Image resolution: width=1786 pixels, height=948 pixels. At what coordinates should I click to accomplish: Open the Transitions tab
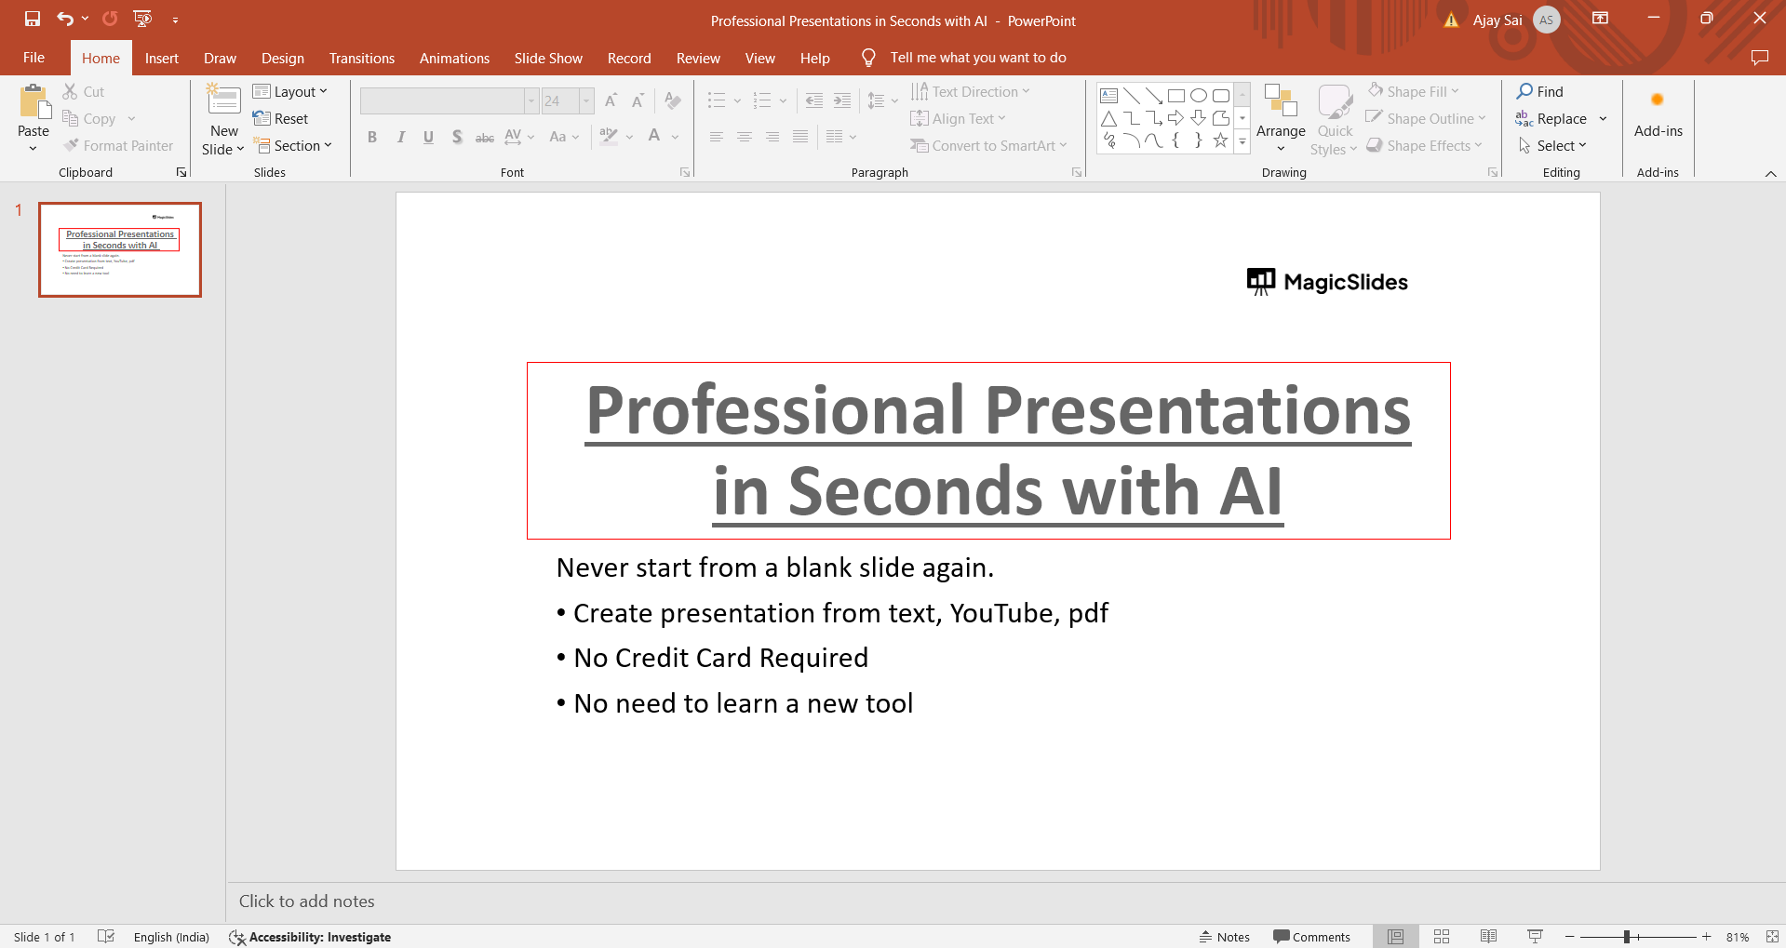coord(361,58)
